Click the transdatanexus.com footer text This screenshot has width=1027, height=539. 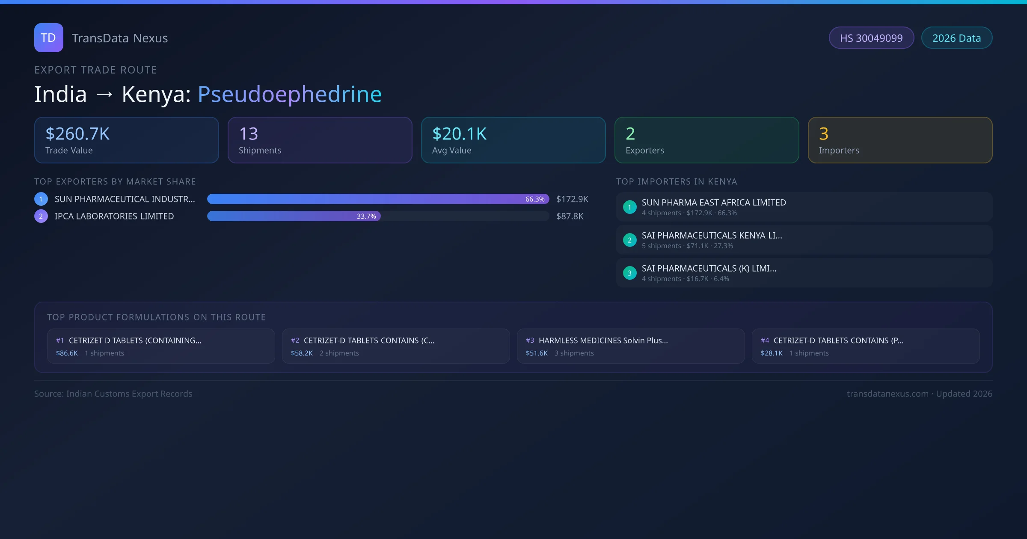click(887, 394)
